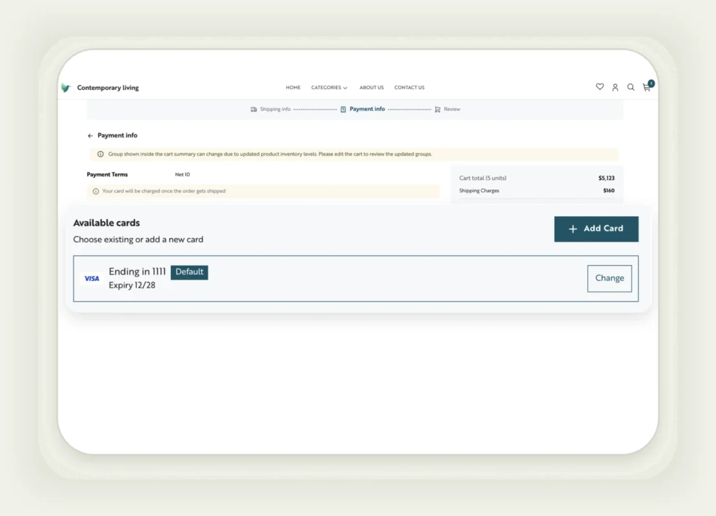Image resolution: width=716 pixels, height=516 pixels.
Task: Open the HOME menu item
Action: [x=293, y=87]
